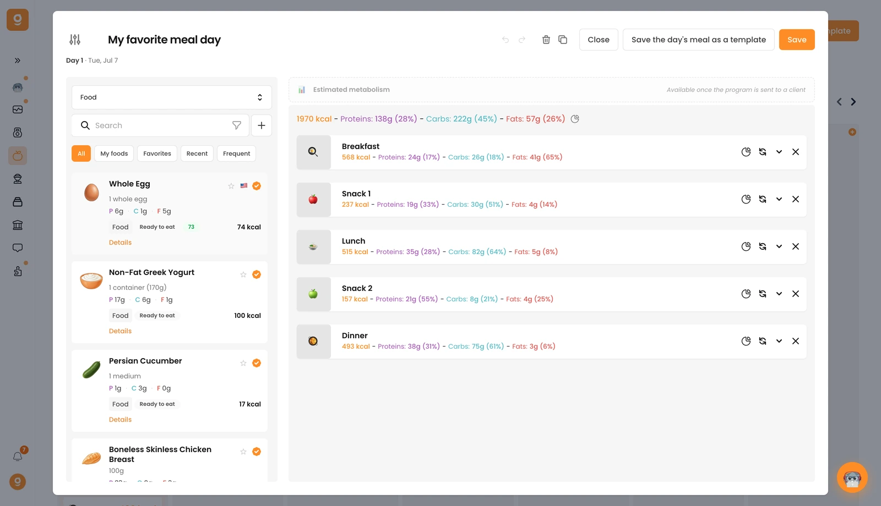Expand the Snack 2 meal chevron

(779, 294)
